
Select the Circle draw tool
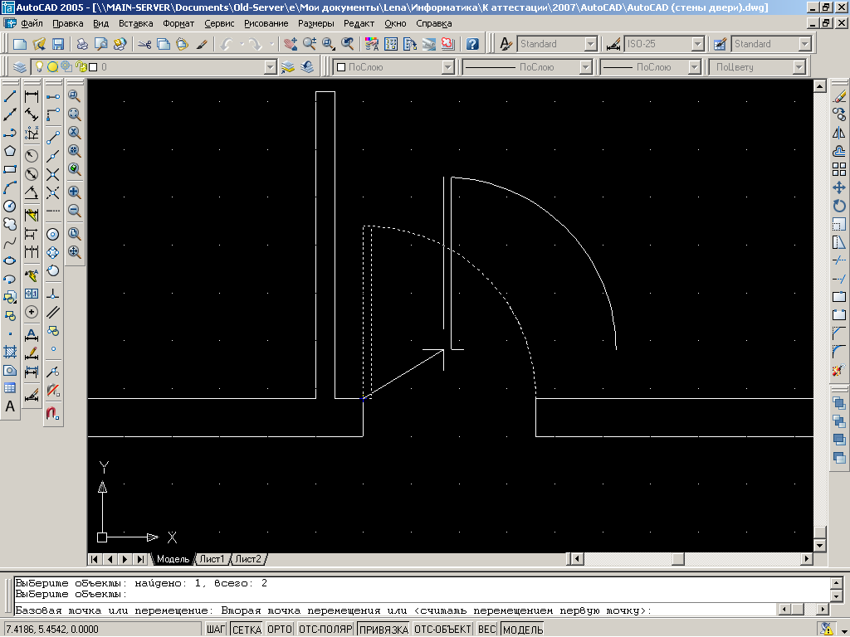click(10, 206)
